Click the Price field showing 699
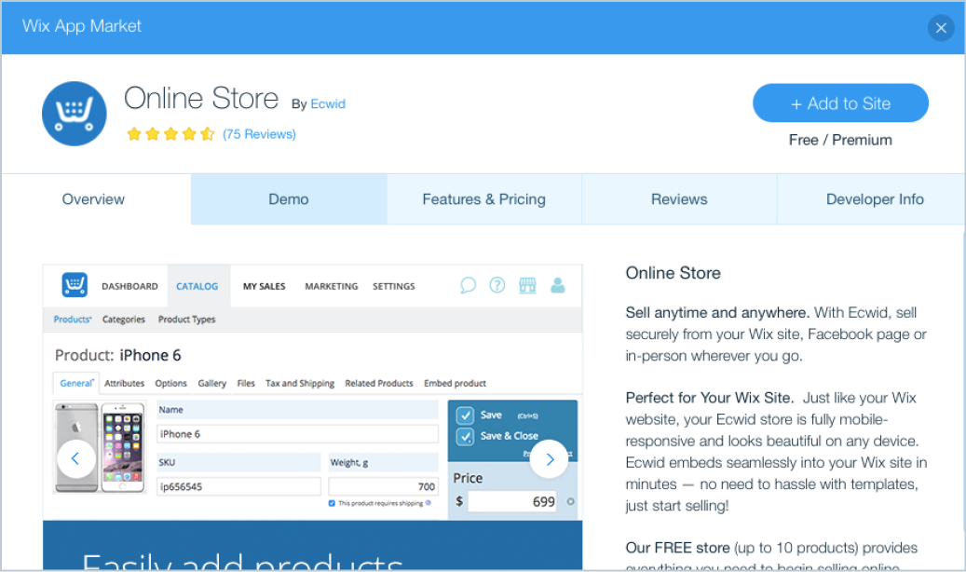The image size is (966, 572). click(x=512, y=501)
